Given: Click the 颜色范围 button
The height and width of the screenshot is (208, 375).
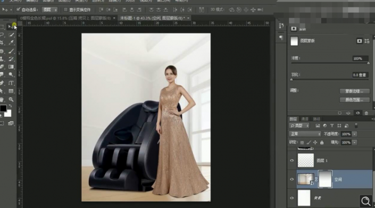Looking at the screenshot, I should click(x=354, y=99).
